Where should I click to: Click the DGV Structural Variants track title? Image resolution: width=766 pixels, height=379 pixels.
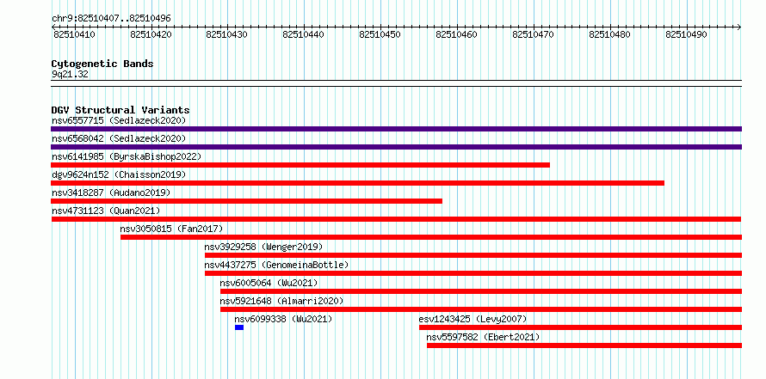pyautogui.click(x=120, y=110)
